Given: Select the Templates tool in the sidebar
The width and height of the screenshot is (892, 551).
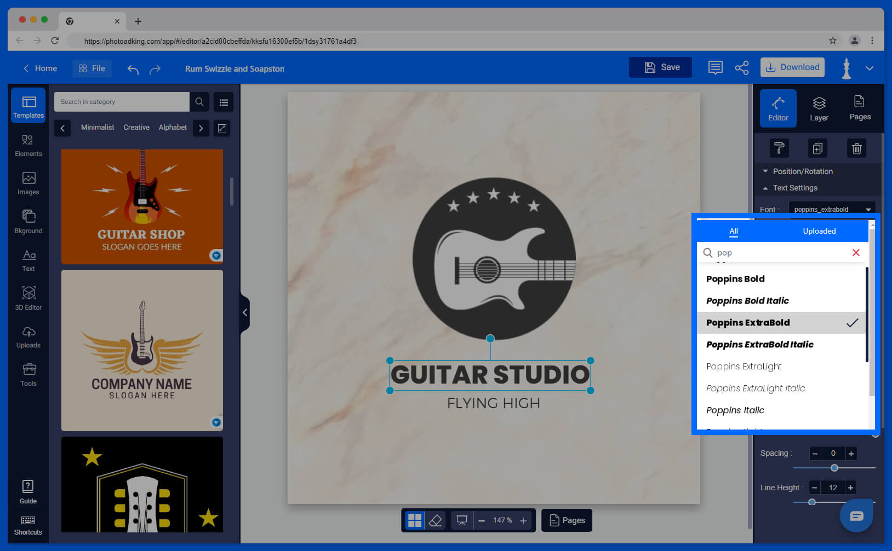Looking at the screenshot, I should pyautogui.click(x=28, y=106).
